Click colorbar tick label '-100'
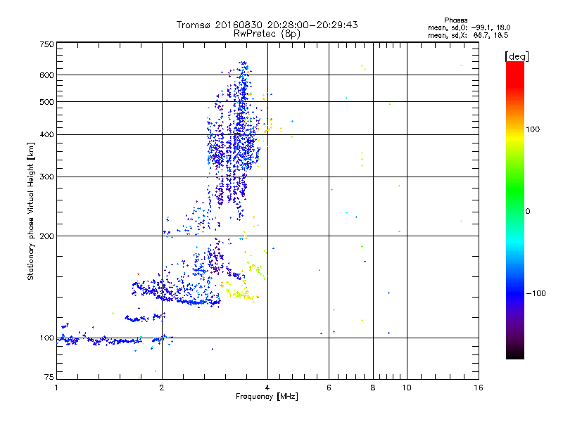The height and width of the screenshot is (422, 563). [x=536, y=293]
